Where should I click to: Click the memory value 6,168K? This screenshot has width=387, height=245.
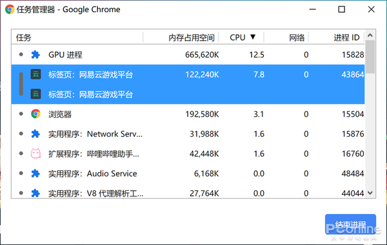pos(206,173)
